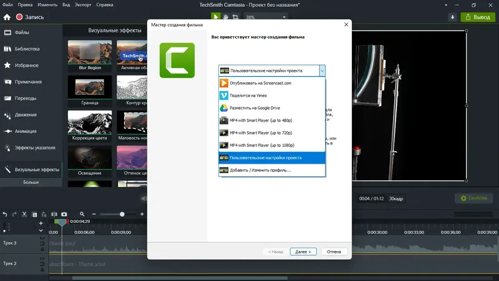Open the Справка menu
This screenshot has height=281, width=499.
105,5
